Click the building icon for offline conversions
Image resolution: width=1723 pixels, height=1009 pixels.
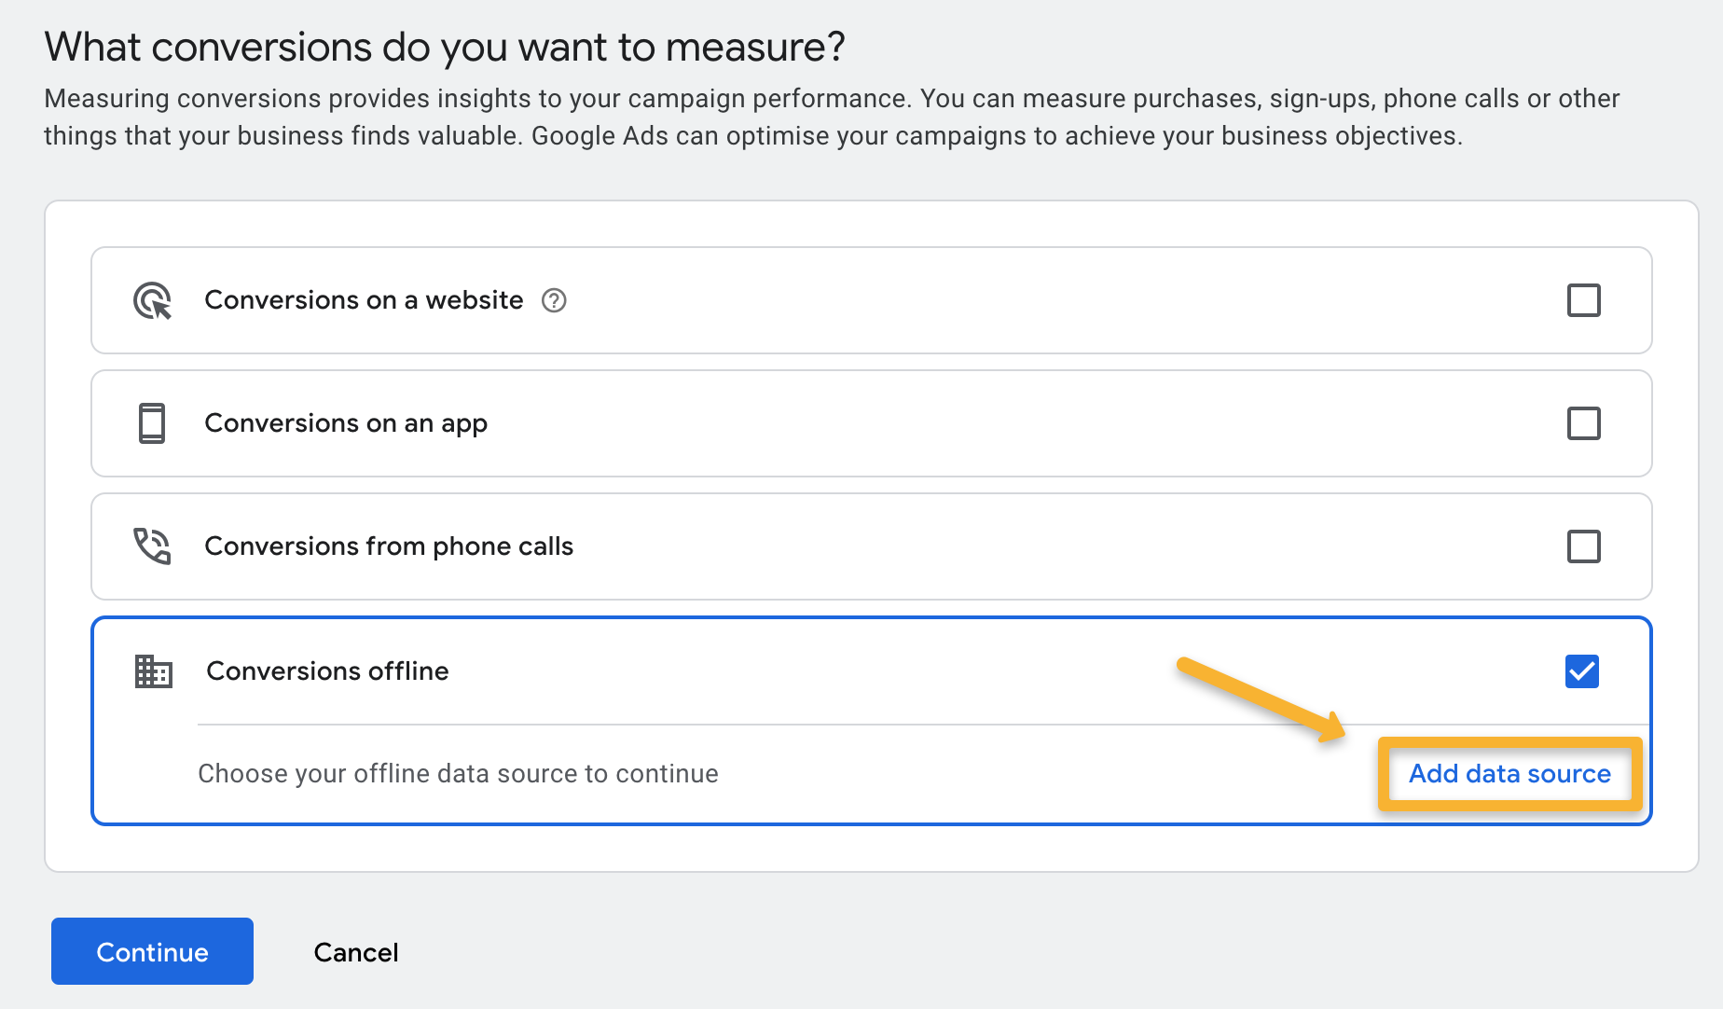coord(154,671)
